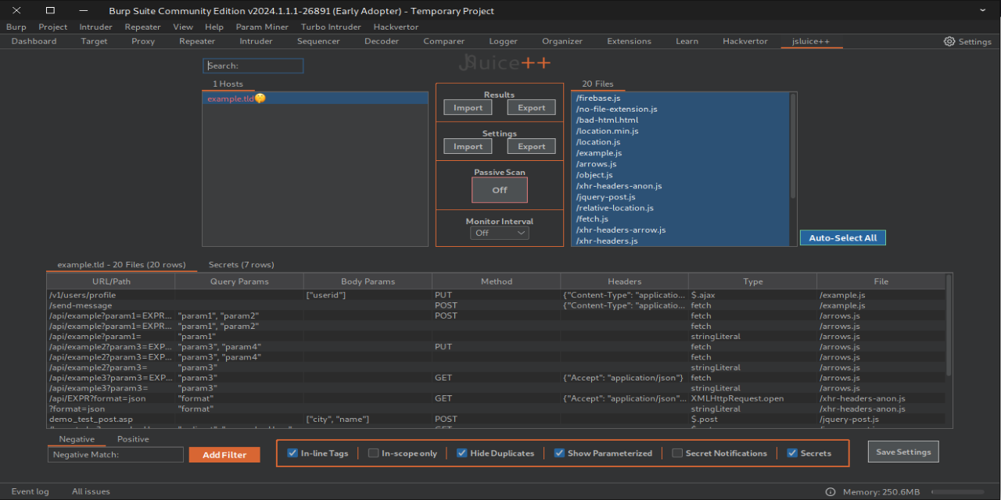Click inside the Negative Match input field
Image resolution: width=1001 pixels, height=500 pixels.
coord(115,454)
